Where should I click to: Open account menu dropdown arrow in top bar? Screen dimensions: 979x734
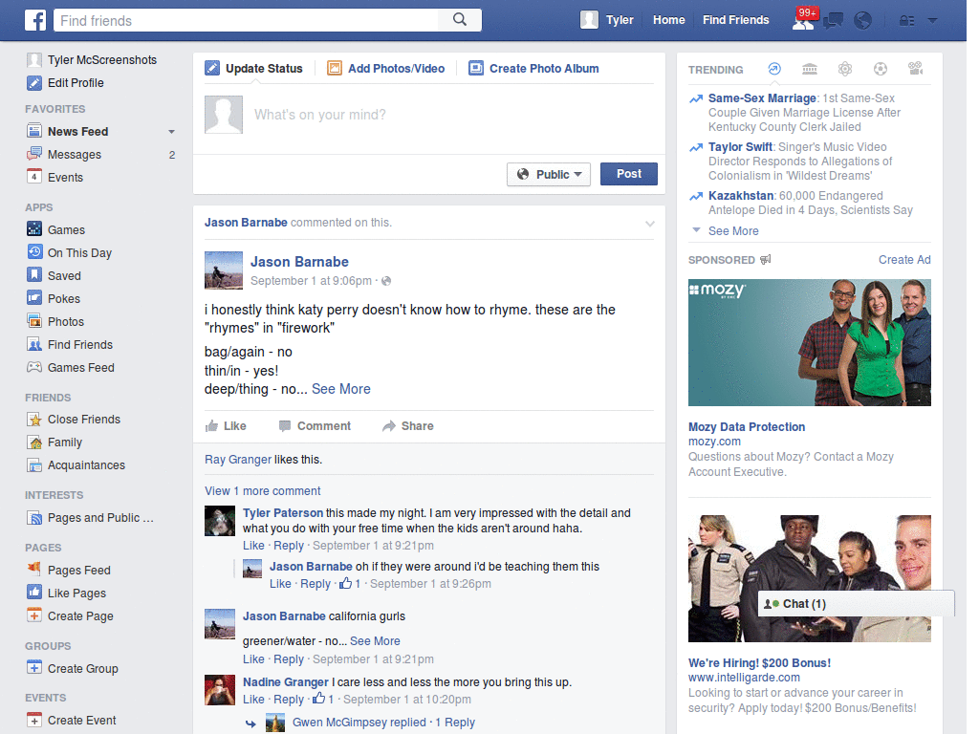tap(933, 21)
